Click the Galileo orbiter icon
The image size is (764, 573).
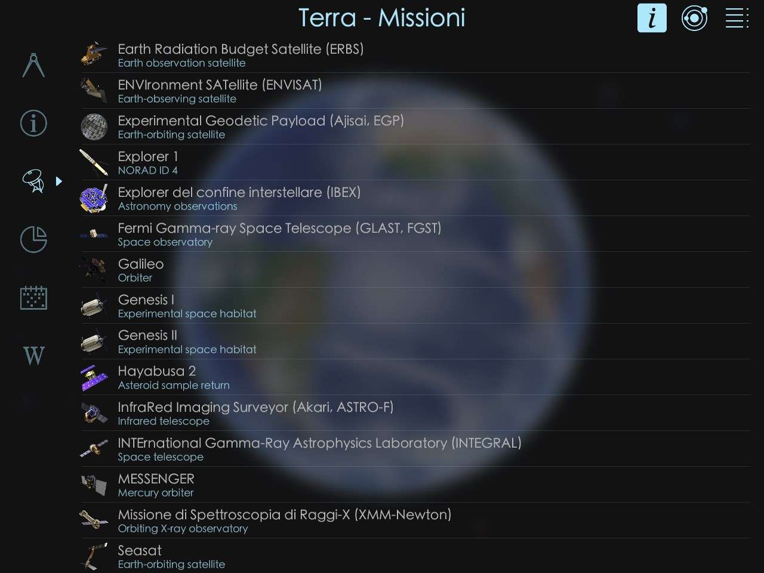point(94,270)
